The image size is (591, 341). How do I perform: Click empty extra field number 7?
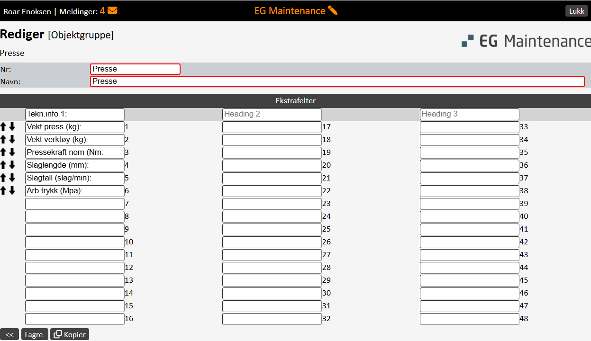(x=74, y=204)
